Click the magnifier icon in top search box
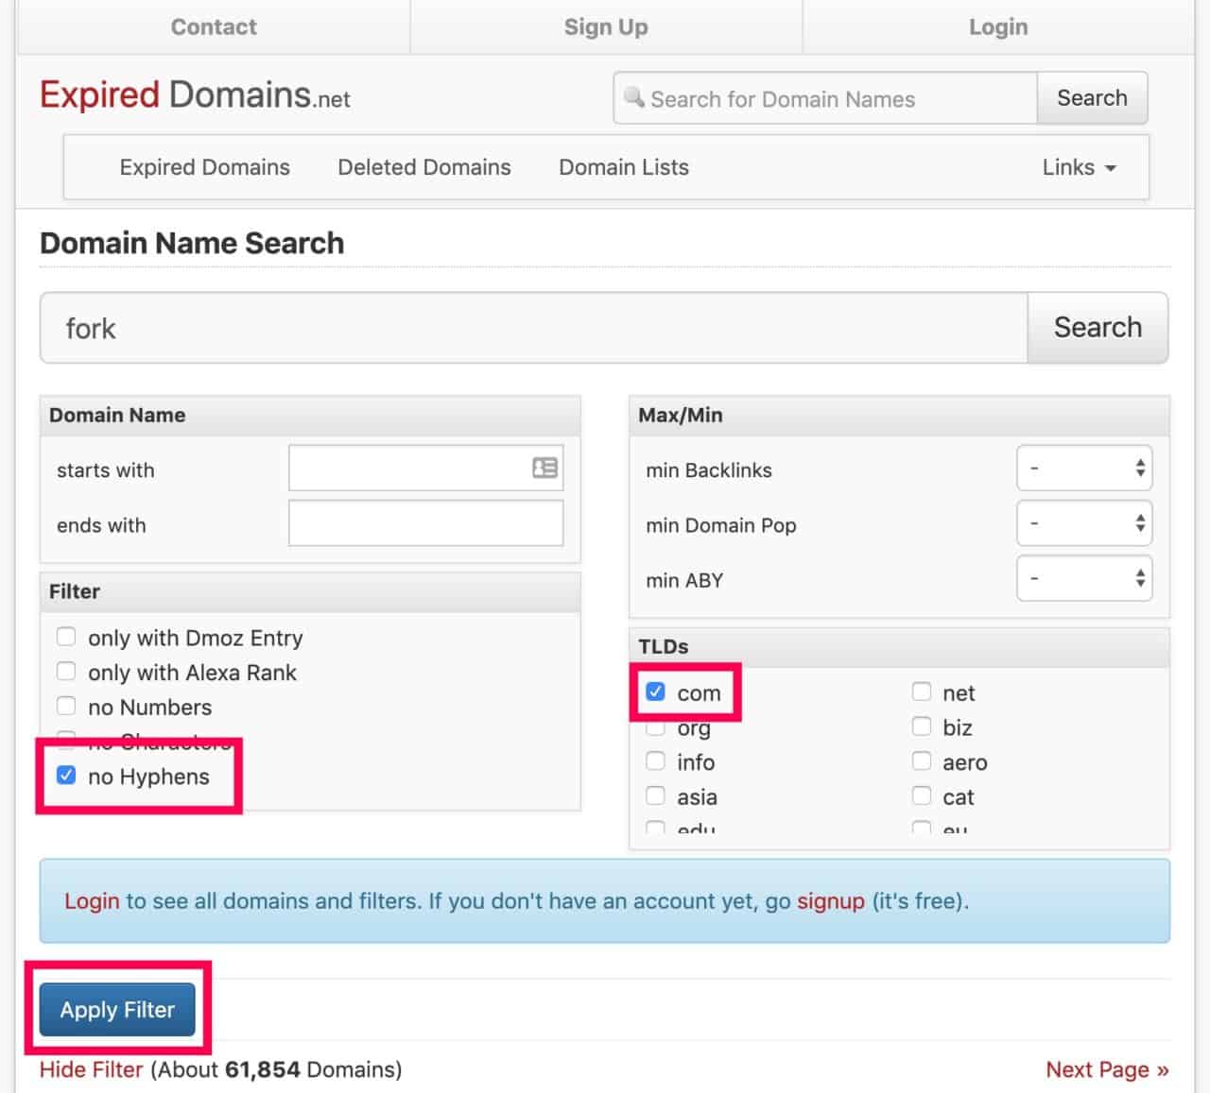The height and width of the screenshot is (1093, 1210). (634, 97)
